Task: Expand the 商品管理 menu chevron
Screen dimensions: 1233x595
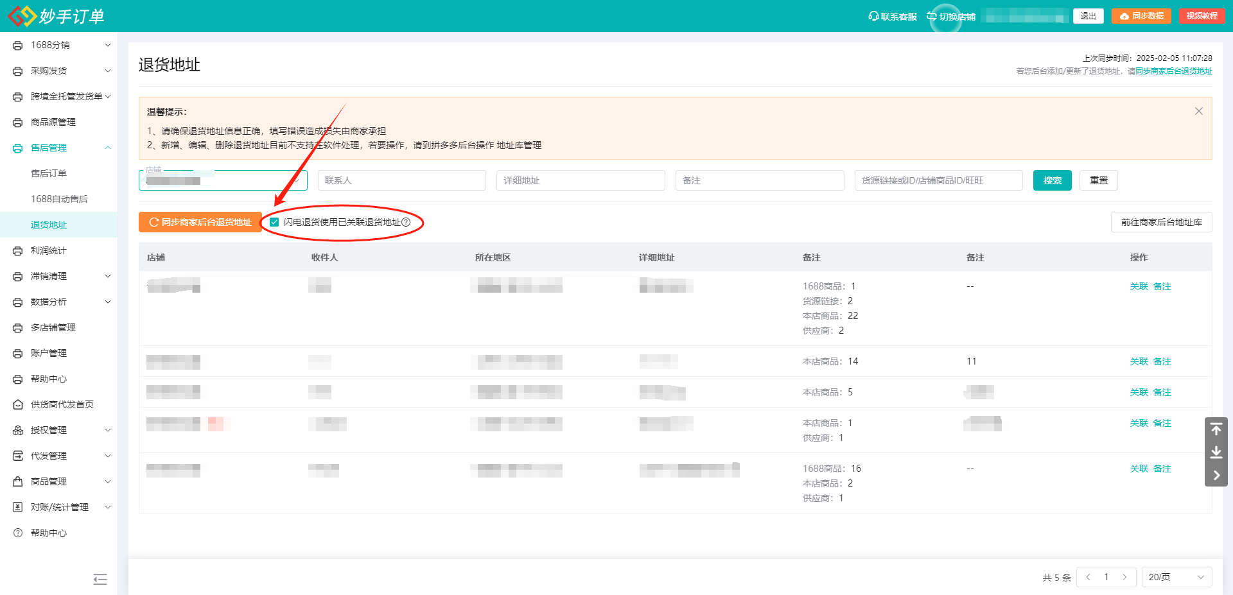Action: [108, 481]
